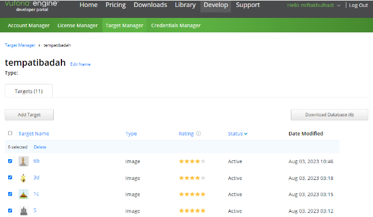The image size is (373, 217).
Task: Open the 6b target thumbnail
Action: [x=24, y=161]
